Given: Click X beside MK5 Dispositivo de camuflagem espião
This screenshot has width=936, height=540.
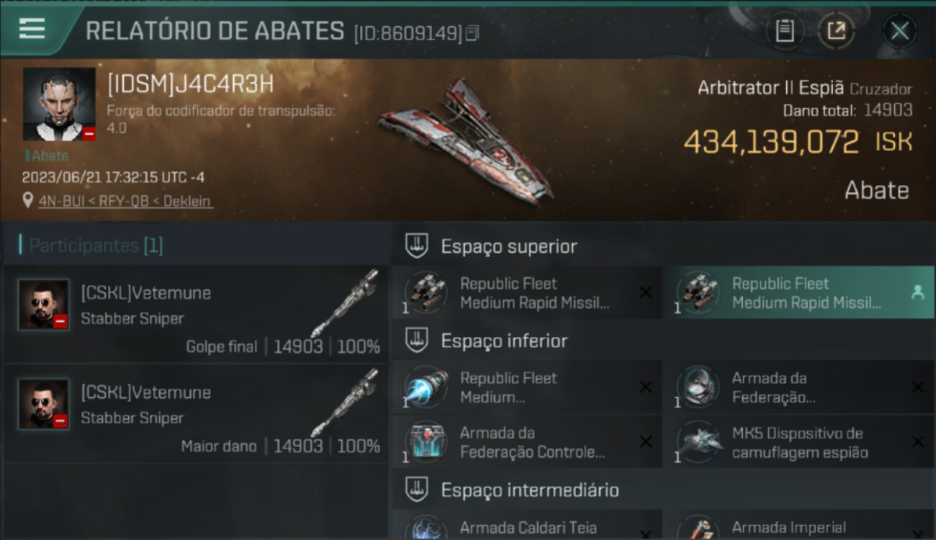Looking at the screenshot, I should [918, 441].
